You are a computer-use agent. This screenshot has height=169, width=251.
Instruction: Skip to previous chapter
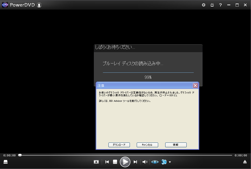pos(107,162)
